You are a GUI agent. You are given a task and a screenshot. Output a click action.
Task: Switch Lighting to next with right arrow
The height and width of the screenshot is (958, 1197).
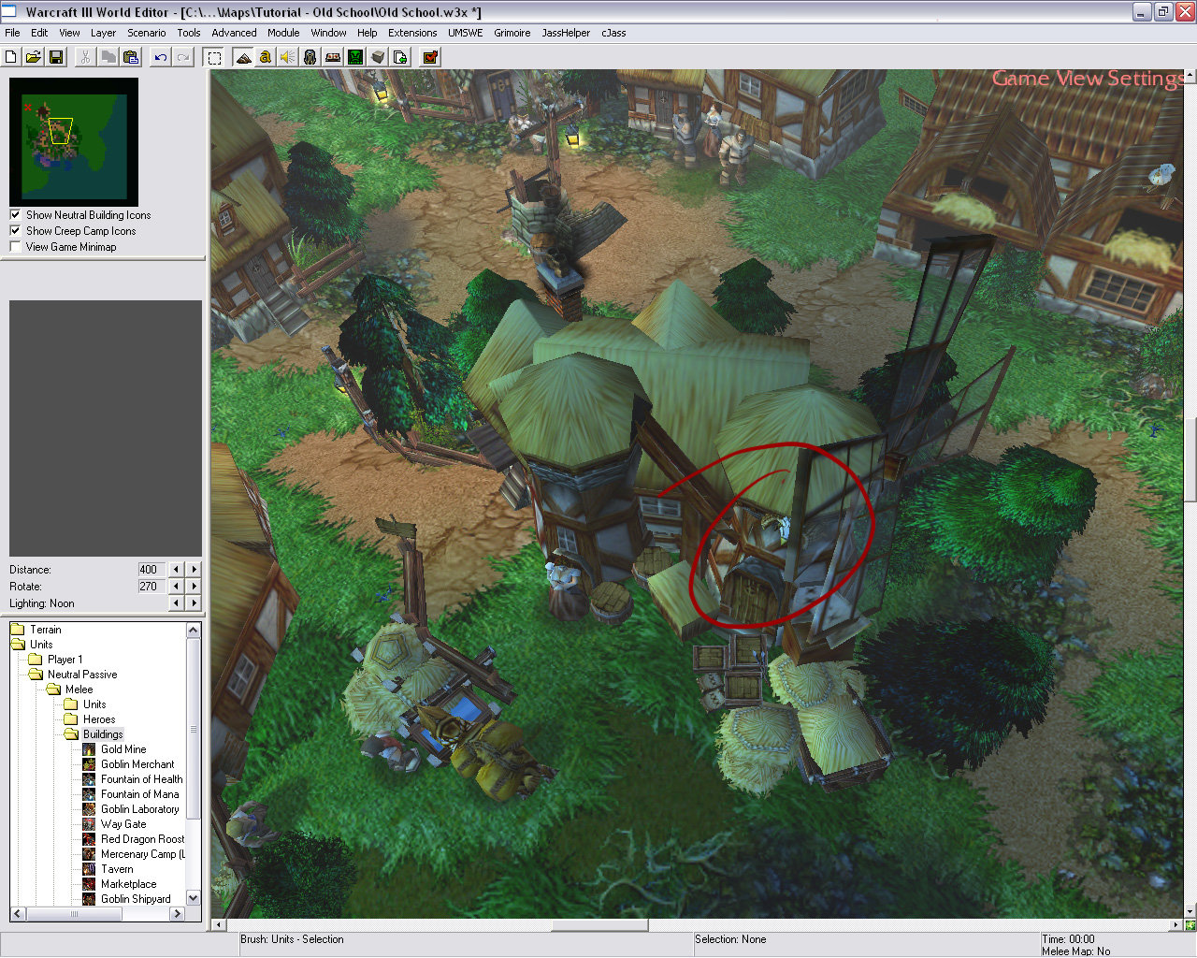194,603
